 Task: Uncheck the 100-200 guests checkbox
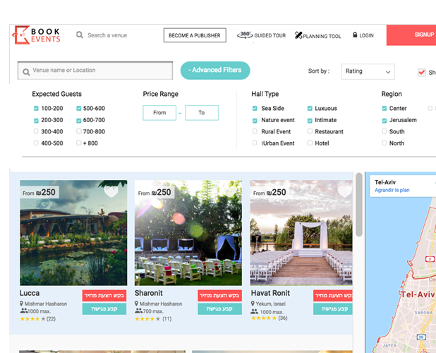click(36, 109)
